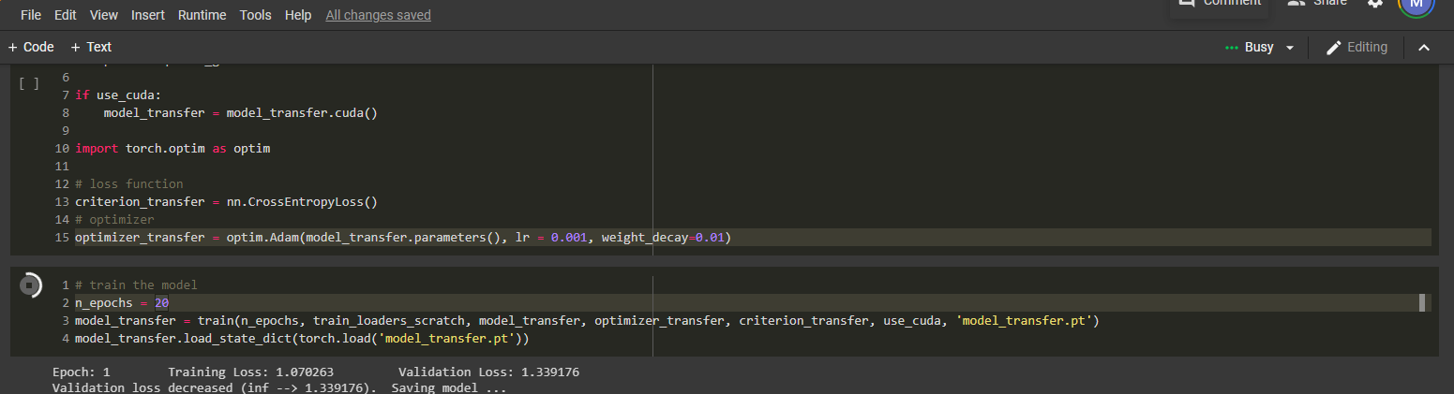Open the notebook settings gear

point(1374,4)
